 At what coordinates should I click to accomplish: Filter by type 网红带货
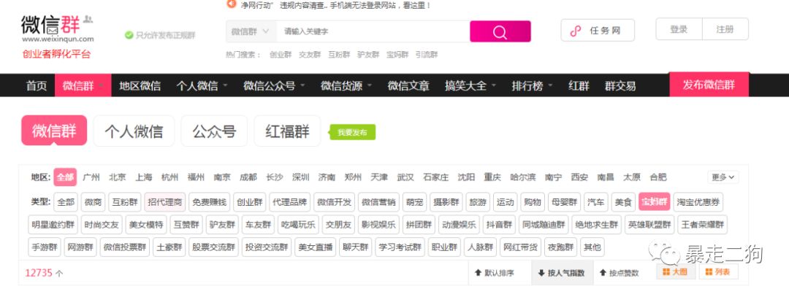pyautogui.click(x=520, y=247)
